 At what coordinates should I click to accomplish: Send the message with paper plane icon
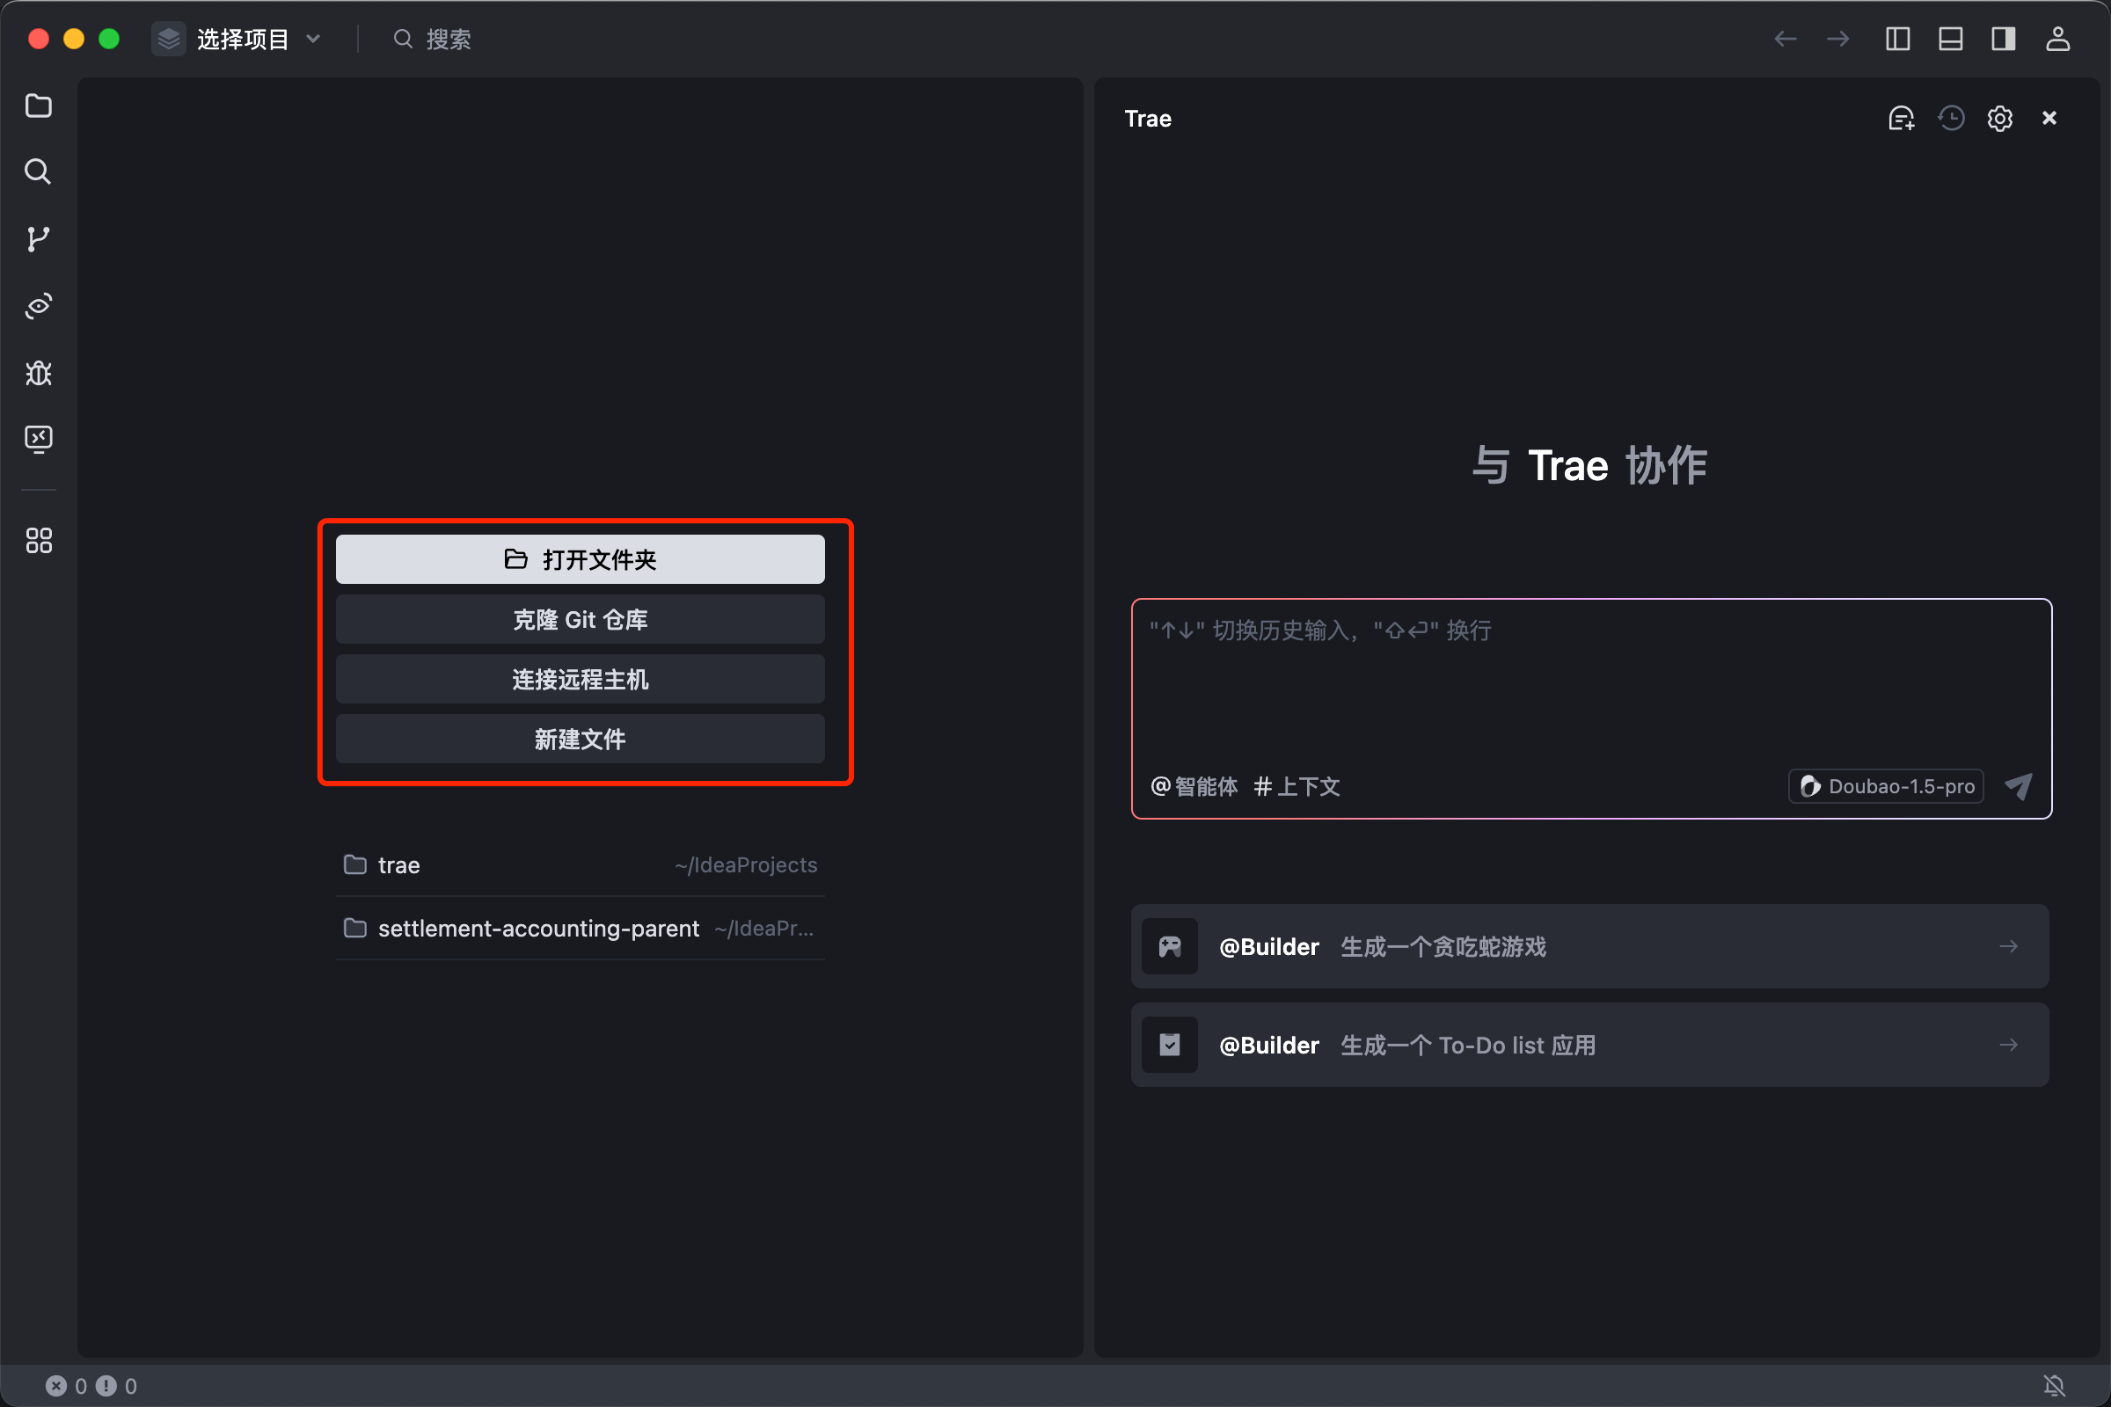2018,786
